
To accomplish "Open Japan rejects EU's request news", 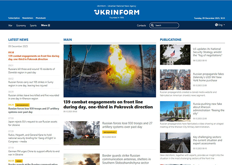I will tap(33, 123).
